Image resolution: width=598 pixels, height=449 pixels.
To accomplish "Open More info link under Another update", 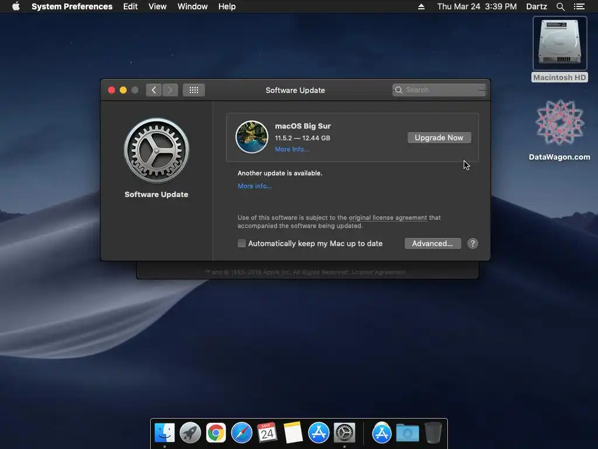I will click(255, 186).
